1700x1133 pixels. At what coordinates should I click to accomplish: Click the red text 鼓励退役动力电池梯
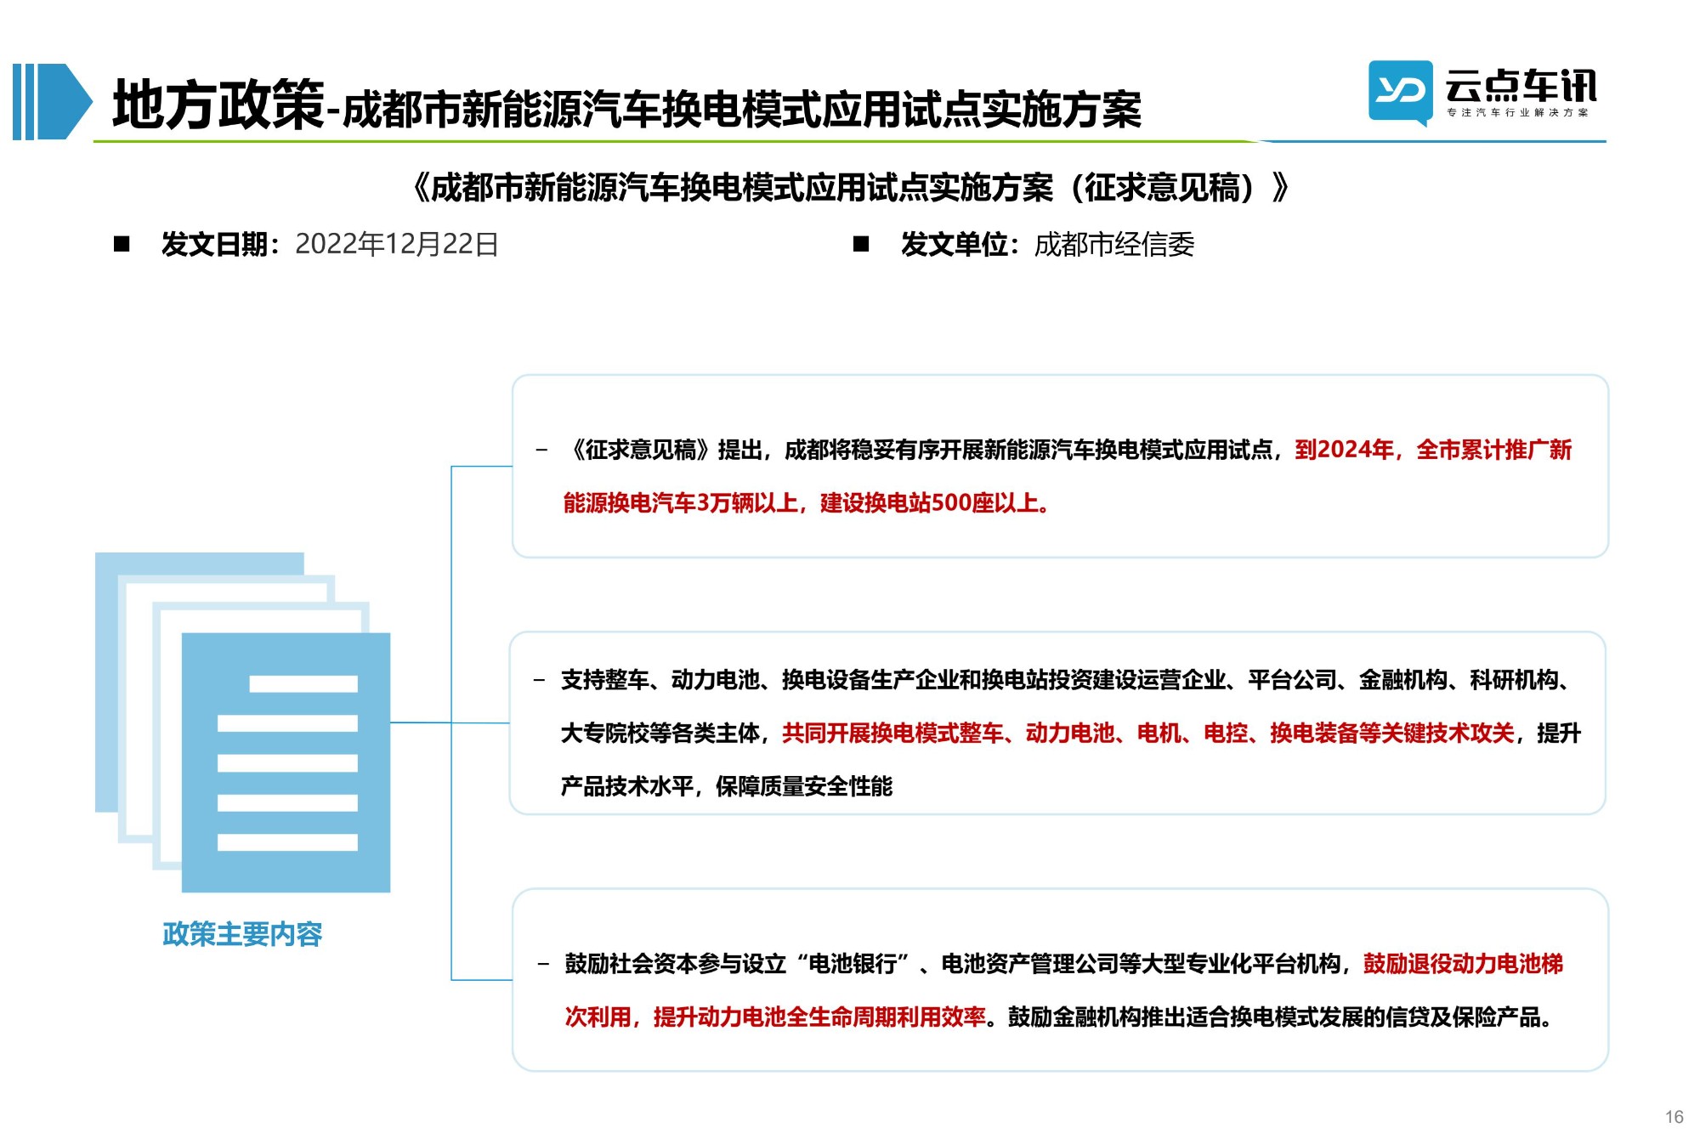pyautogui.click(x=1463, y=964)
